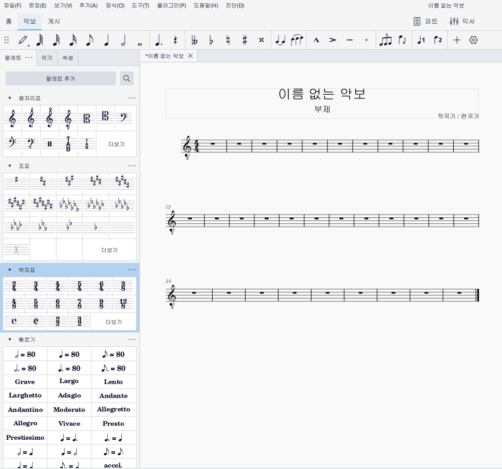The image size is (502, 469).
Task: Show more key signatures with 더보기
Action: (110, 250)
